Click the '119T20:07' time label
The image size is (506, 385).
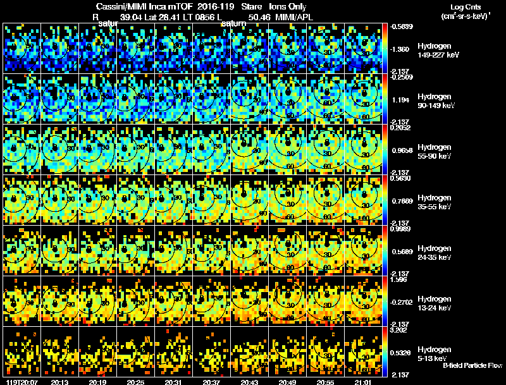pyautogui.click(x=22, y=382)
